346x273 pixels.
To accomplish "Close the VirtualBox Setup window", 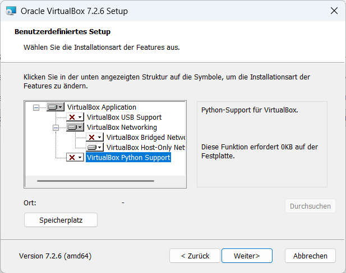I will [x=334, y=11].
